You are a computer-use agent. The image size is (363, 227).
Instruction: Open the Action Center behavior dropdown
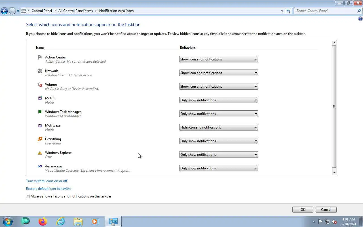[x=219, y=59]
